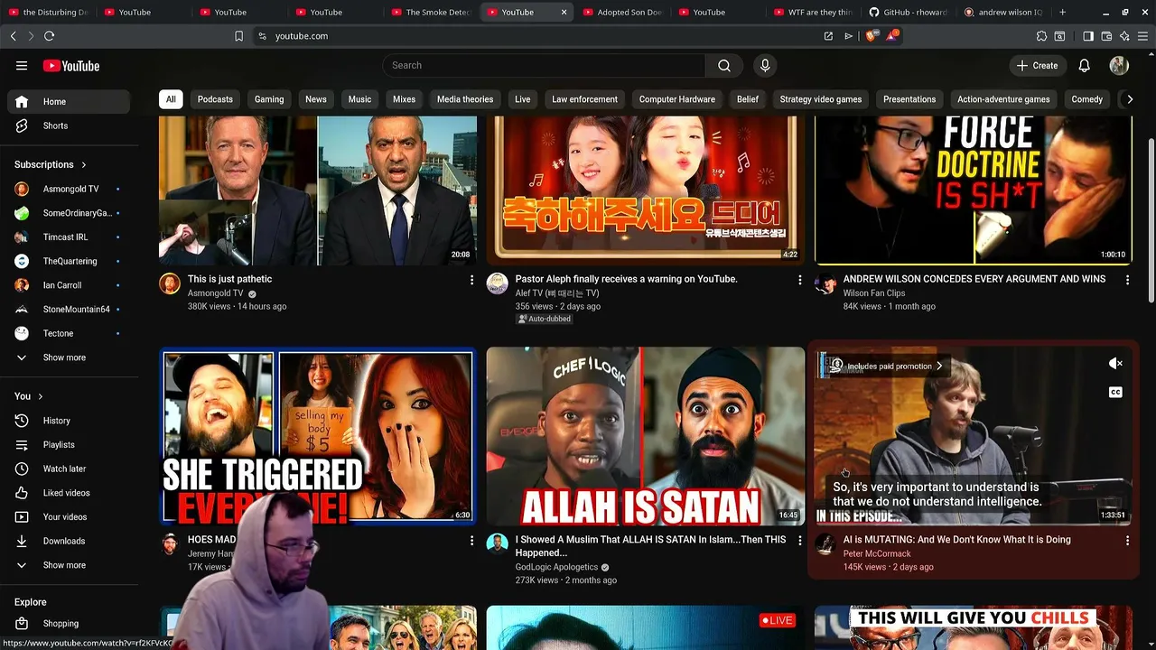
Task: Open the browser extensions puzzle icon
Action: (1041, 36)
